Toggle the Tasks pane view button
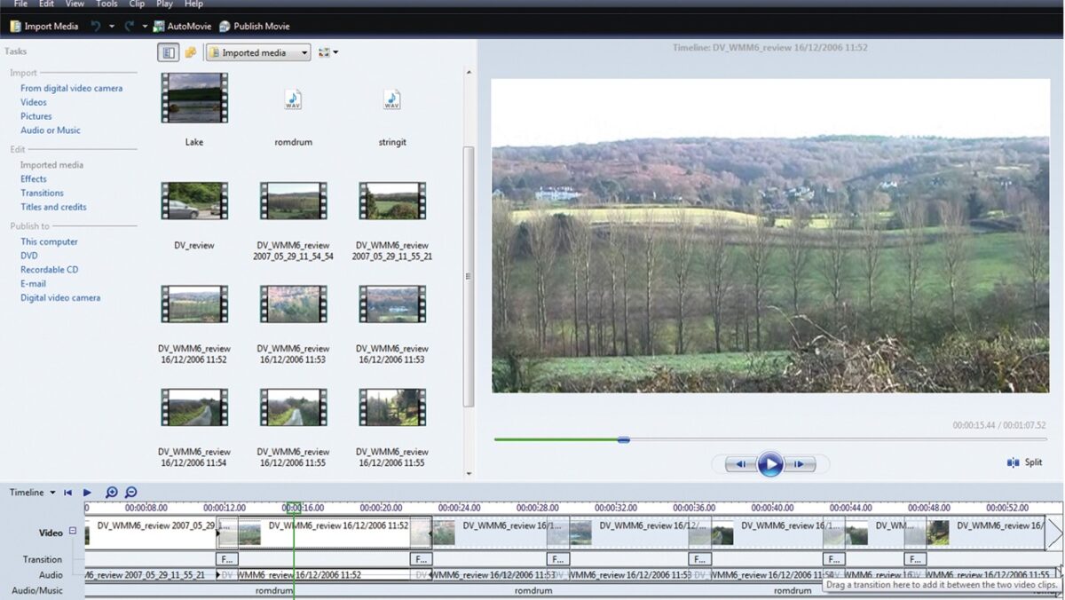This screenshot has width=1065, height=600. pos(169,52)
